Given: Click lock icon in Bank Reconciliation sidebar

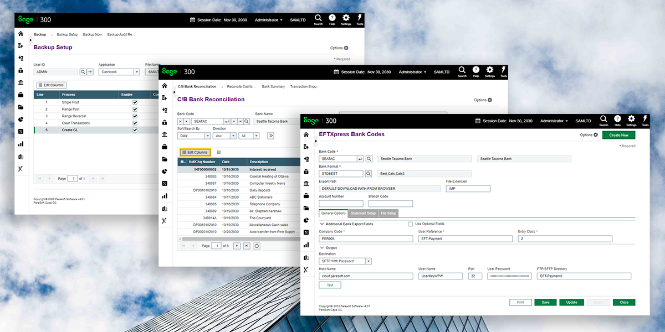Looking at the screenshot, I should 165,122.
